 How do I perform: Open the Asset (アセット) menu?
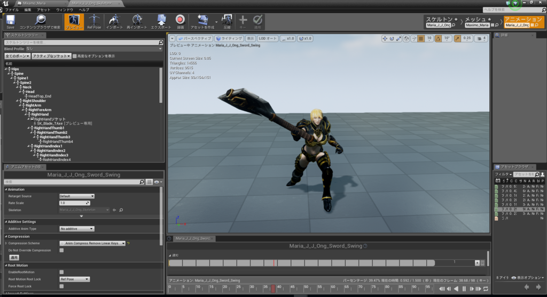44,10
